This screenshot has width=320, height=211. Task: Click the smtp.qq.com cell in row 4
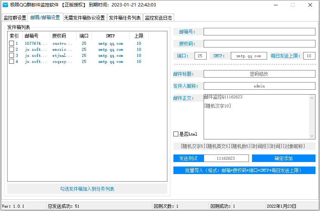click(111, 62)
